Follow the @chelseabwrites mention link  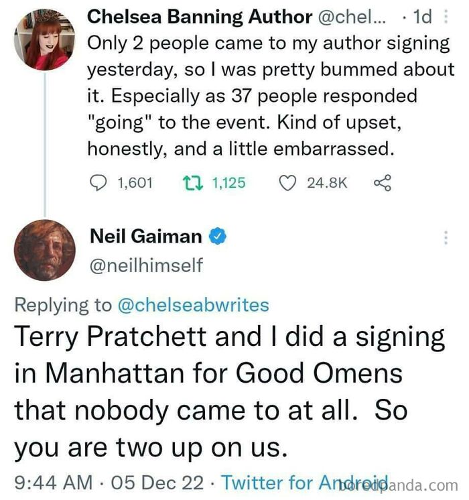coord(194,305)
